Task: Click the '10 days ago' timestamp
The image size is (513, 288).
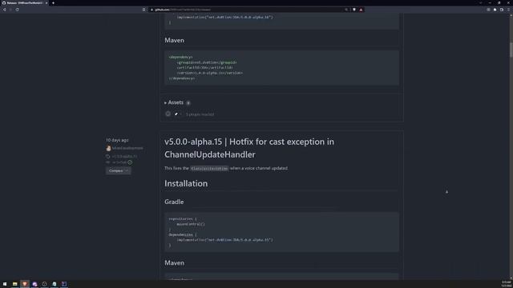Action: pyautogui.click(x=117, y=140)
